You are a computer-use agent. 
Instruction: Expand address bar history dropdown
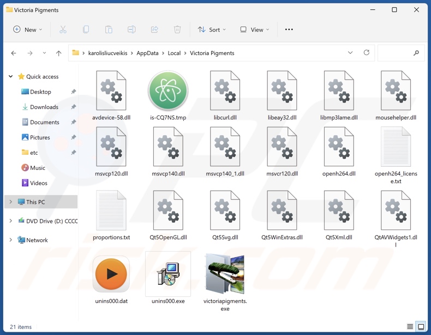point(350,52)
